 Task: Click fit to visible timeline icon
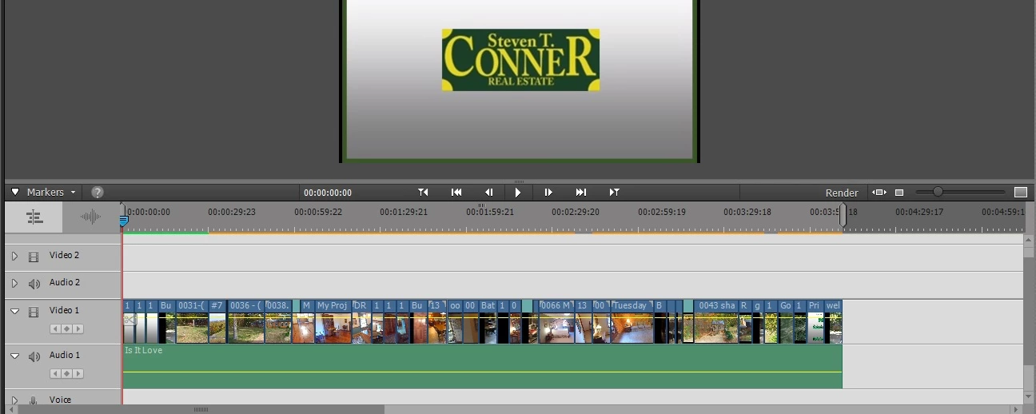(x=879, y=193)
